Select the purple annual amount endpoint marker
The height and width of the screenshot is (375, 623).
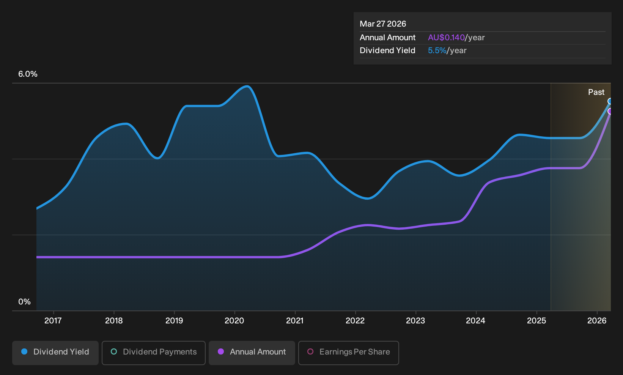point(610,111)
